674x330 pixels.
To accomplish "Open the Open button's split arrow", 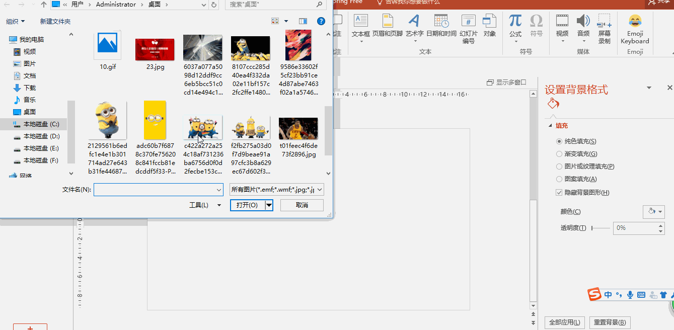I will coord(269,205).
